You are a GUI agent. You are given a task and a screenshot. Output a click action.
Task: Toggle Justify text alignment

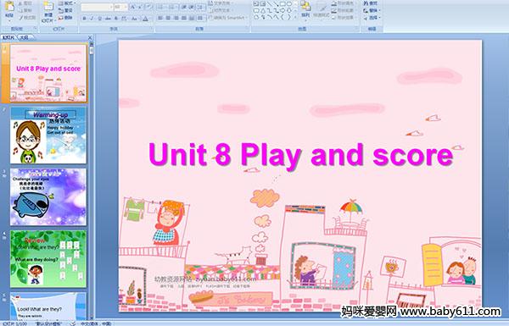click(x=184, y=18)
